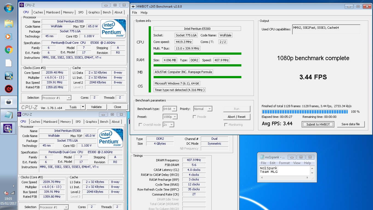The width and height of the screenshot is (373, 210).
Task: Switch to Bench tab in top CPU-Z
Action: click(107, 12)
